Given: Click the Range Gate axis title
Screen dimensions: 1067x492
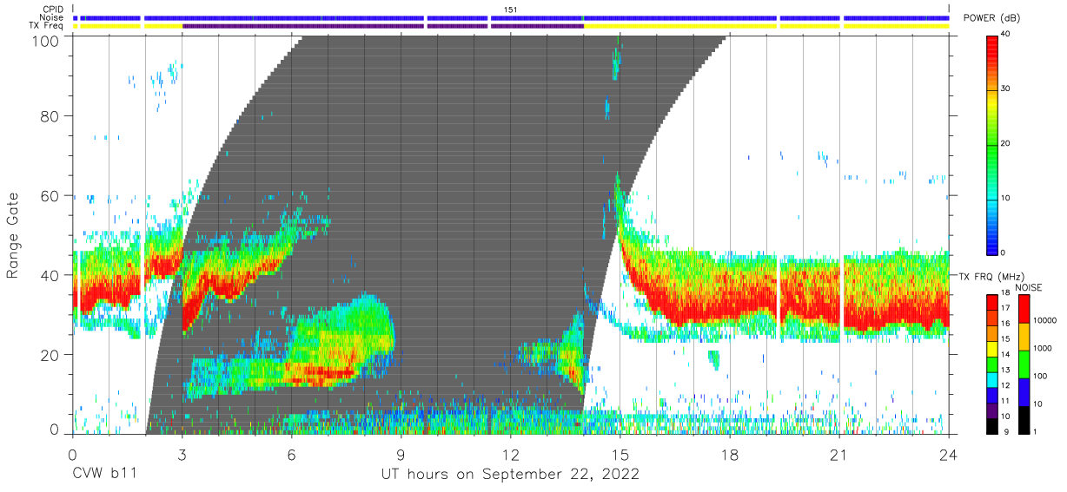Looking at the screenshot, I should click(13, 235).
